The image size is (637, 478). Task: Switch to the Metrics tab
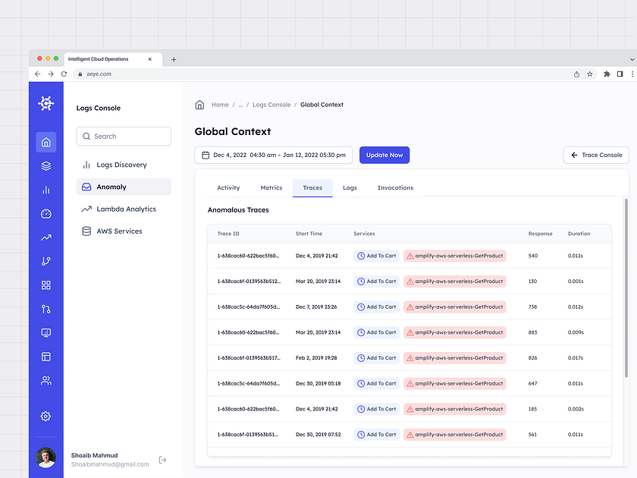(271, 187)
